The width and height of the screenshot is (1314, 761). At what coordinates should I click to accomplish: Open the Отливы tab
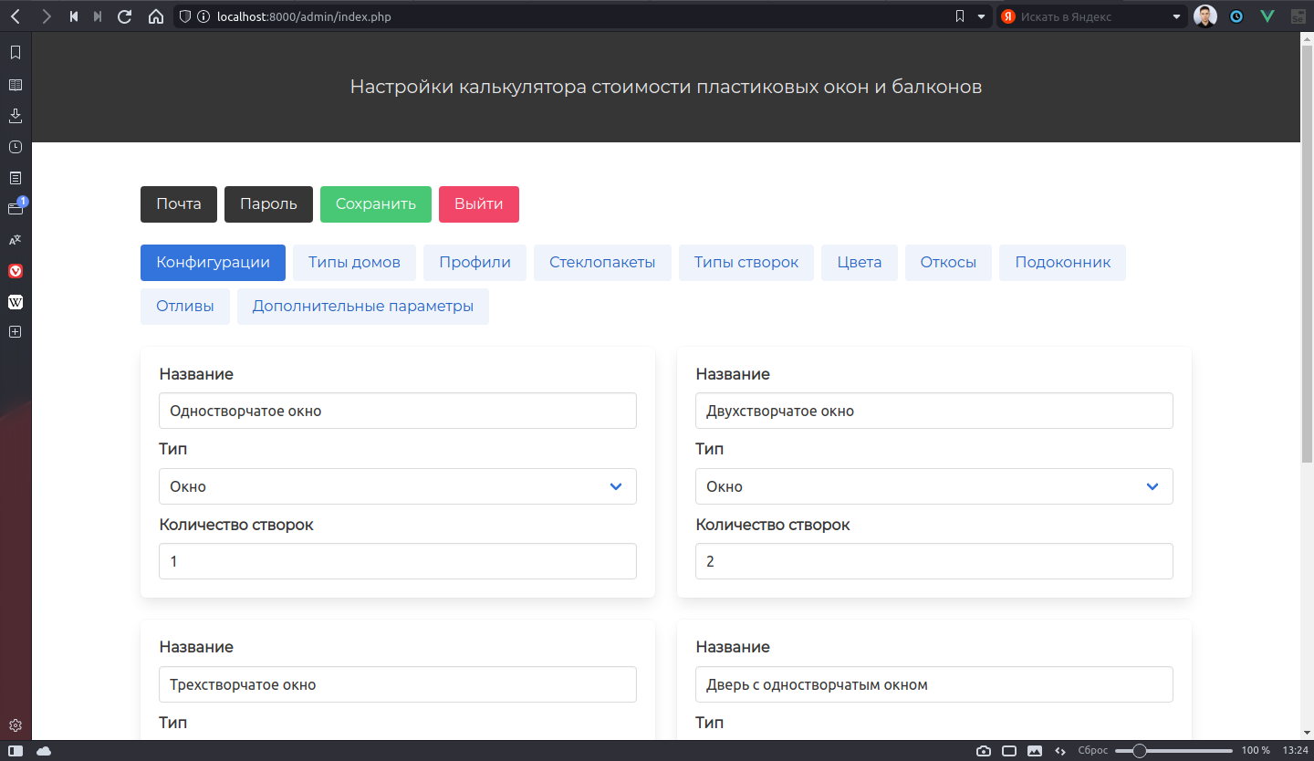185,307
